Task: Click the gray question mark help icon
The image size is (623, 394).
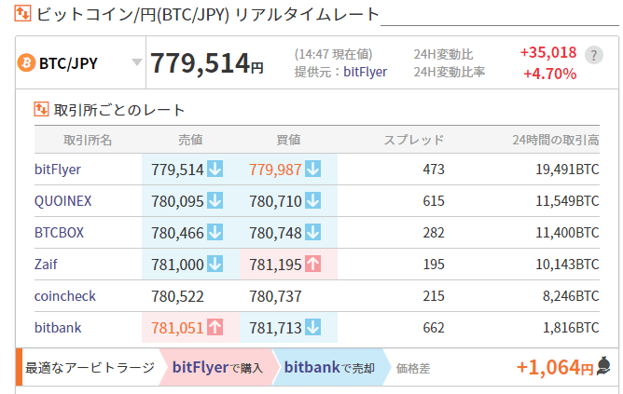Action: (x=593, y=55)
